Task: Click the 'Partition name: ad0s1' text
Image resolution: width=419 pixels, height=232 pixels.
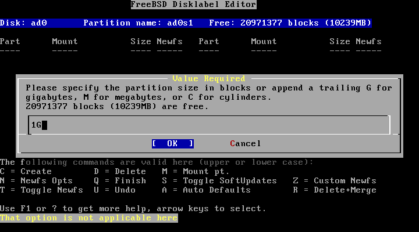Action: 138,23
